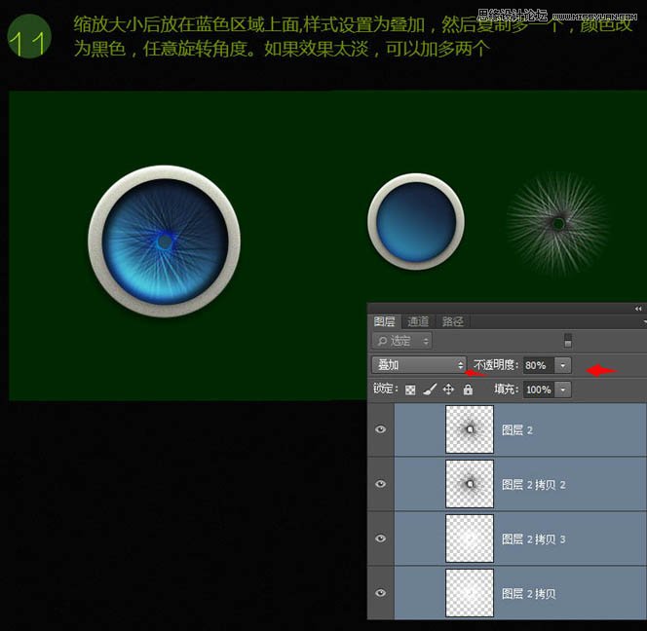Click the 不透明度 opacity label
The width and height of the screenshot is (647, 631).
(x=496, y=365)
